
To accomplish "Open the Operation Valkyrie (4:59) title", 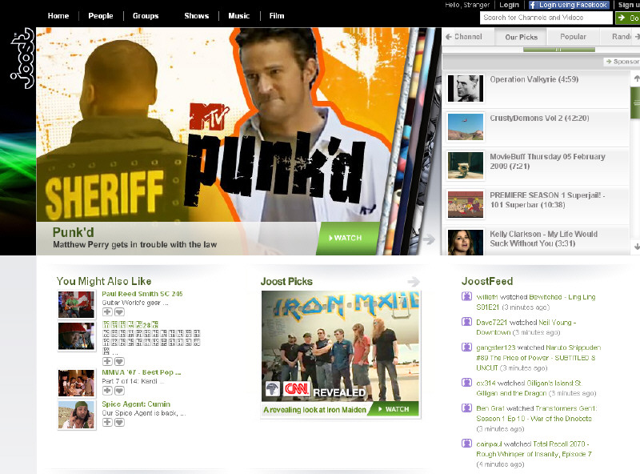I will [x=534, y=79].
